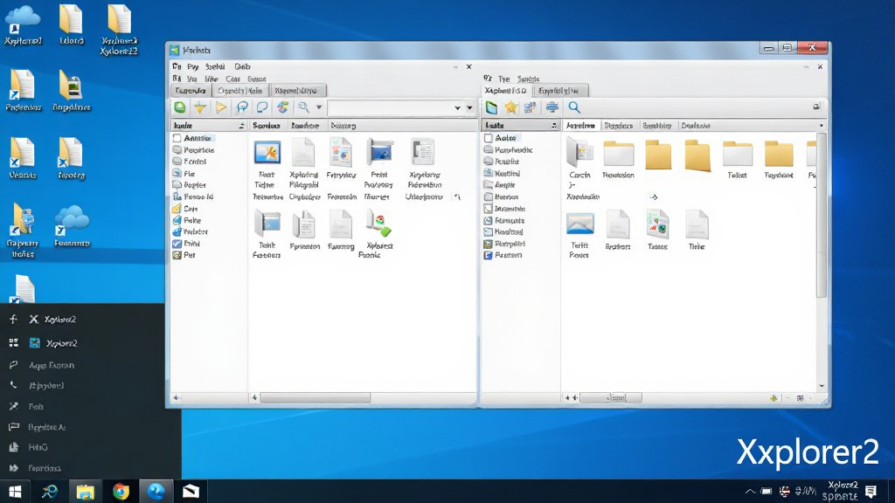Image resolution: width=895 pixels, height=503 pixels.
Task: Open the cloud shortcut icon on desktop lower left
Action: click(72, 221)
